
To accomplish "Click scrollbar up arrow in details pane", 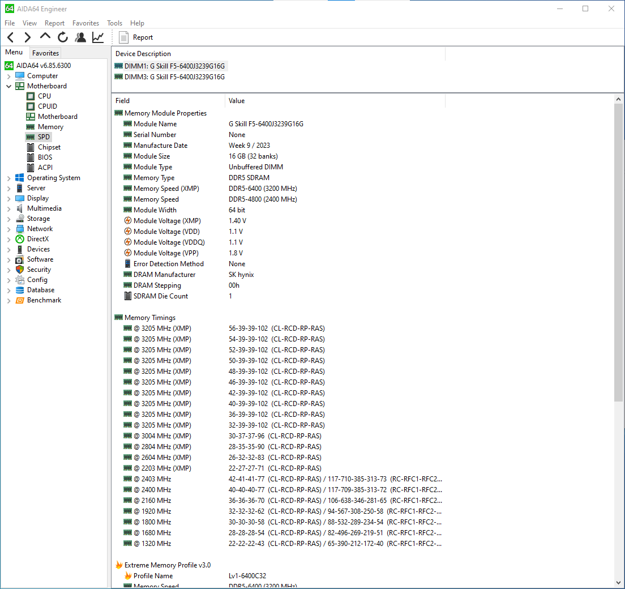I will click(618, 99).
